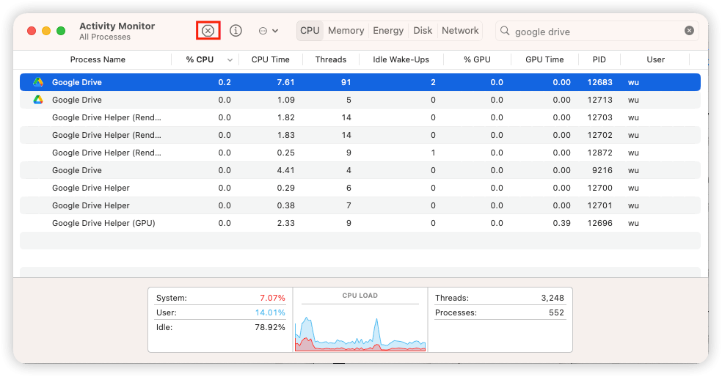
Task: Select Google Drive Helper (Rend...) PID 12872 row
Action: click(360, 153)
